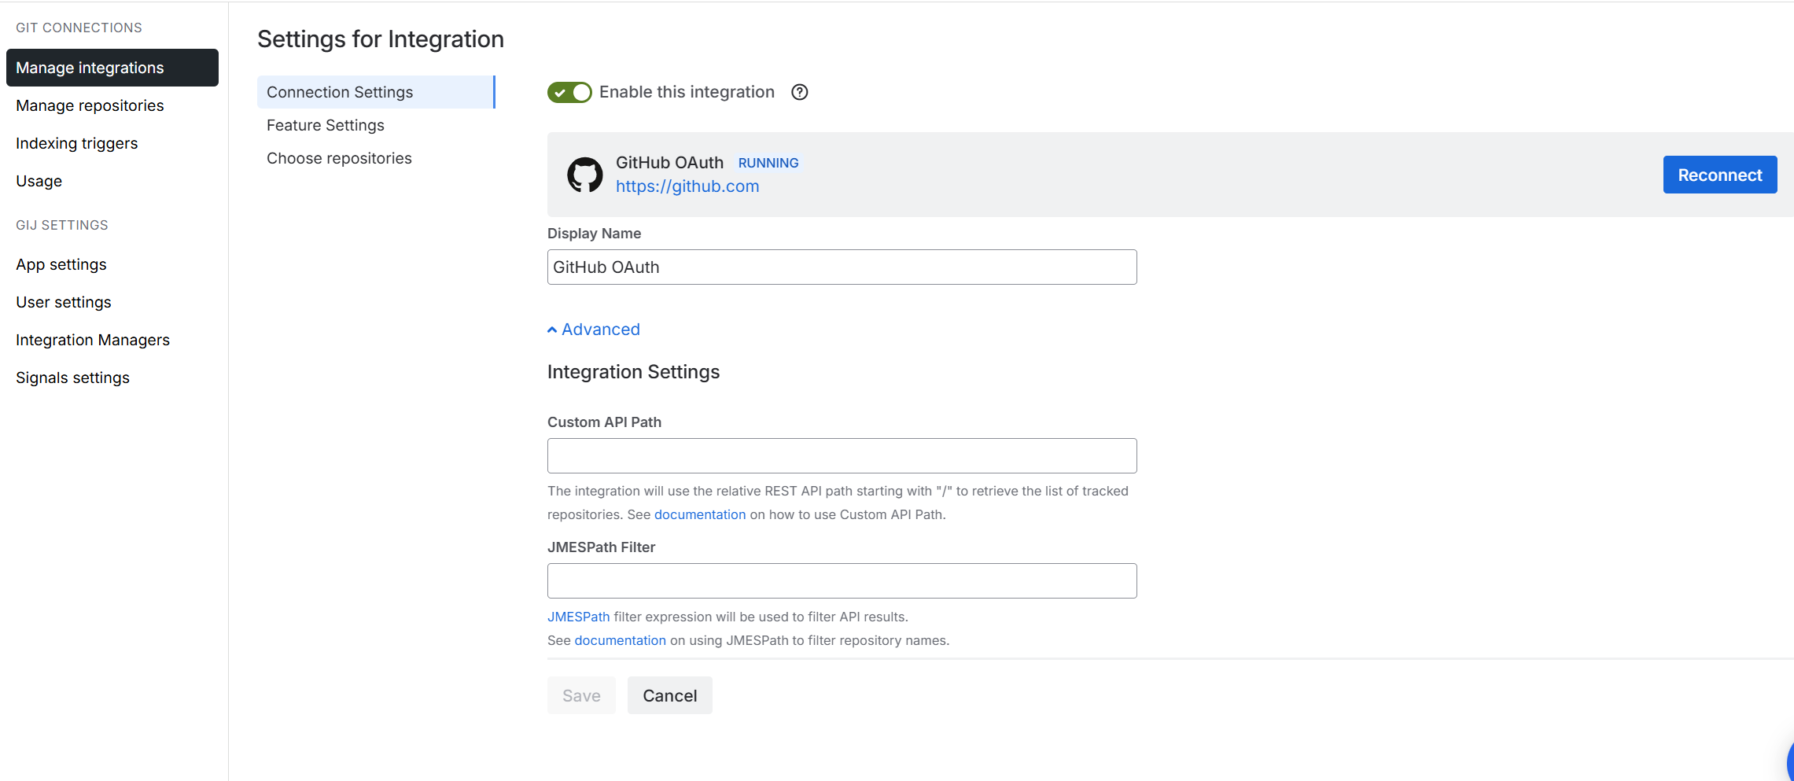
Task: Open the Feature Settings tab
Action: pyautogui.click(x=326, y=125)
